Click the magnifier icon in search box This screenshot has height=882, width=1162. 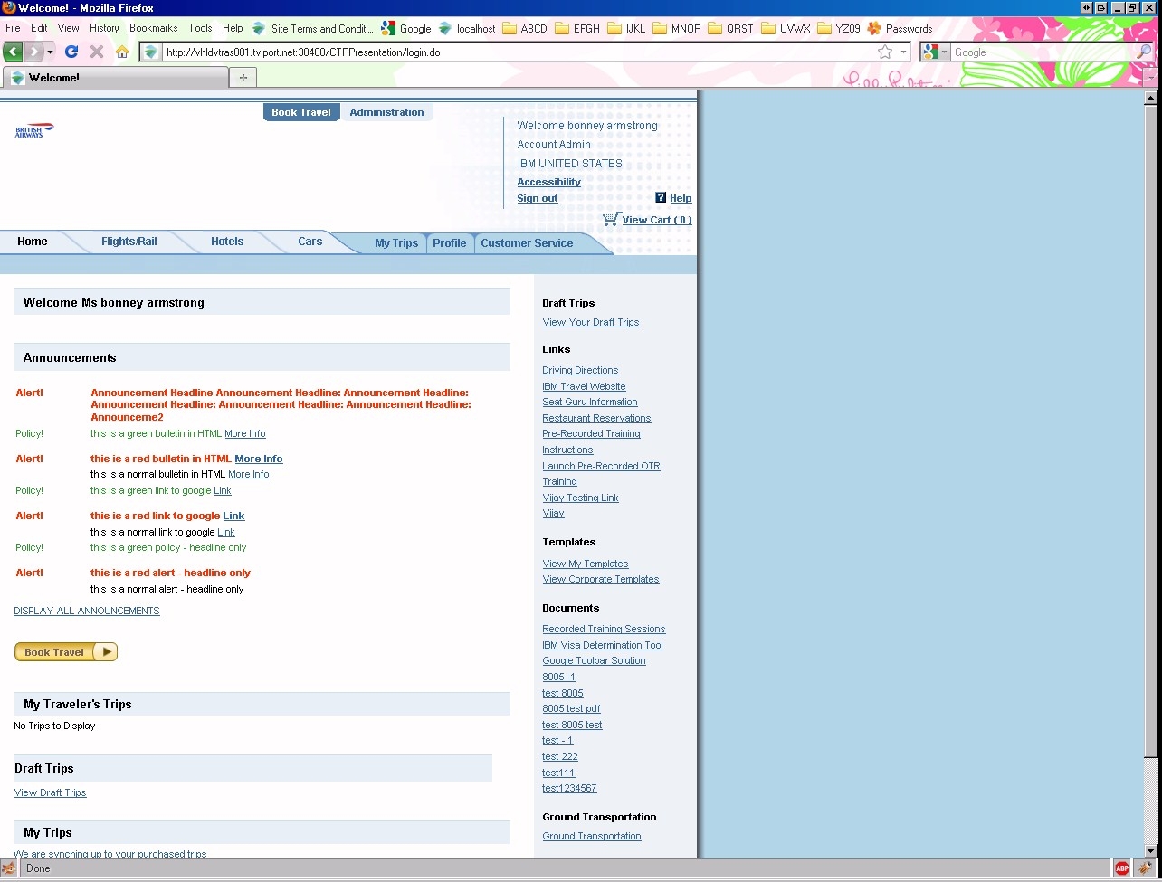coord(1144,52)
